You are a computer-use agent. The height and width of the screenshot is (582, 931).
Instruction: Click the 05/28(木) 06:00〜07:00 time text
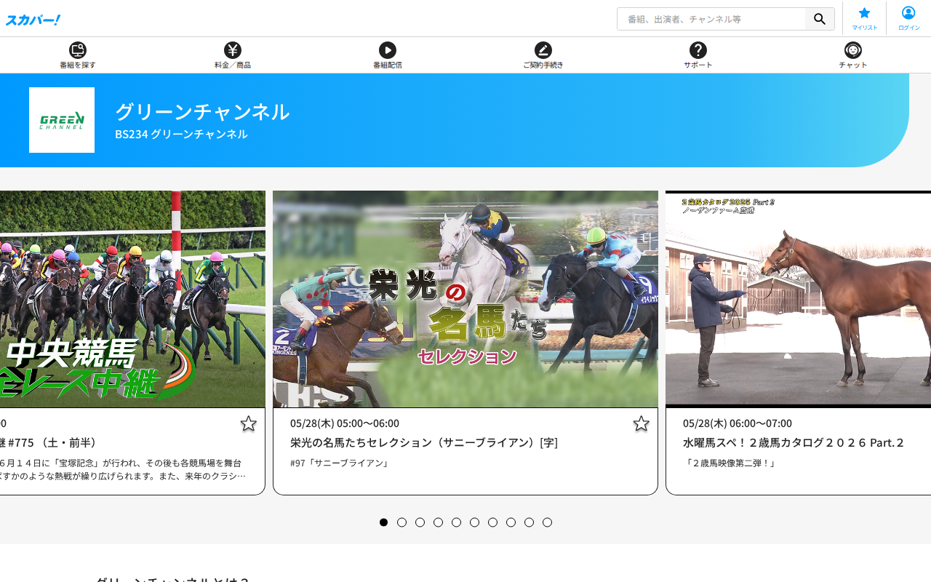[x=738, y=423]
